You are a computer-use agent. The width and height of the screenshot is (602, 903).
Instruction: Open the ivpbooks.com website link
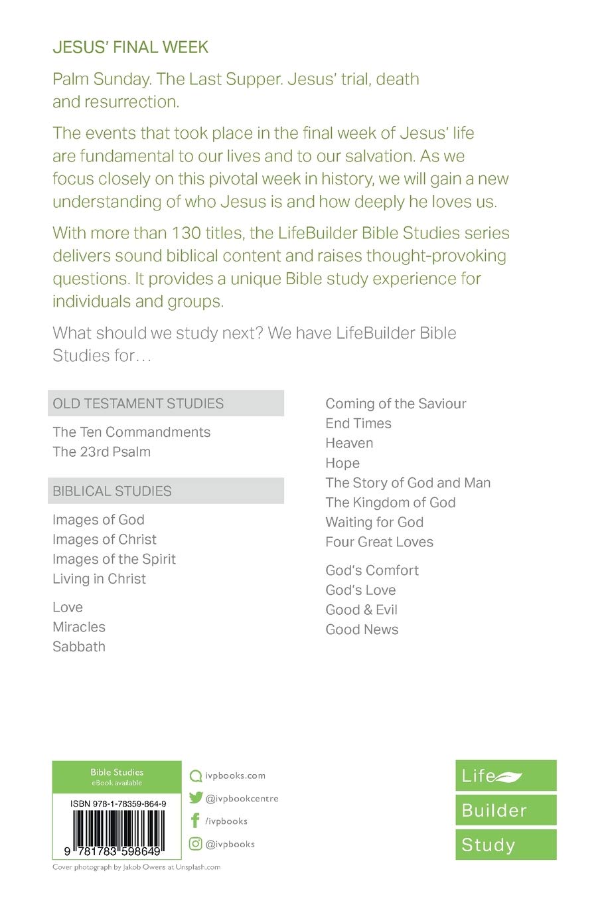pos(235,776)
